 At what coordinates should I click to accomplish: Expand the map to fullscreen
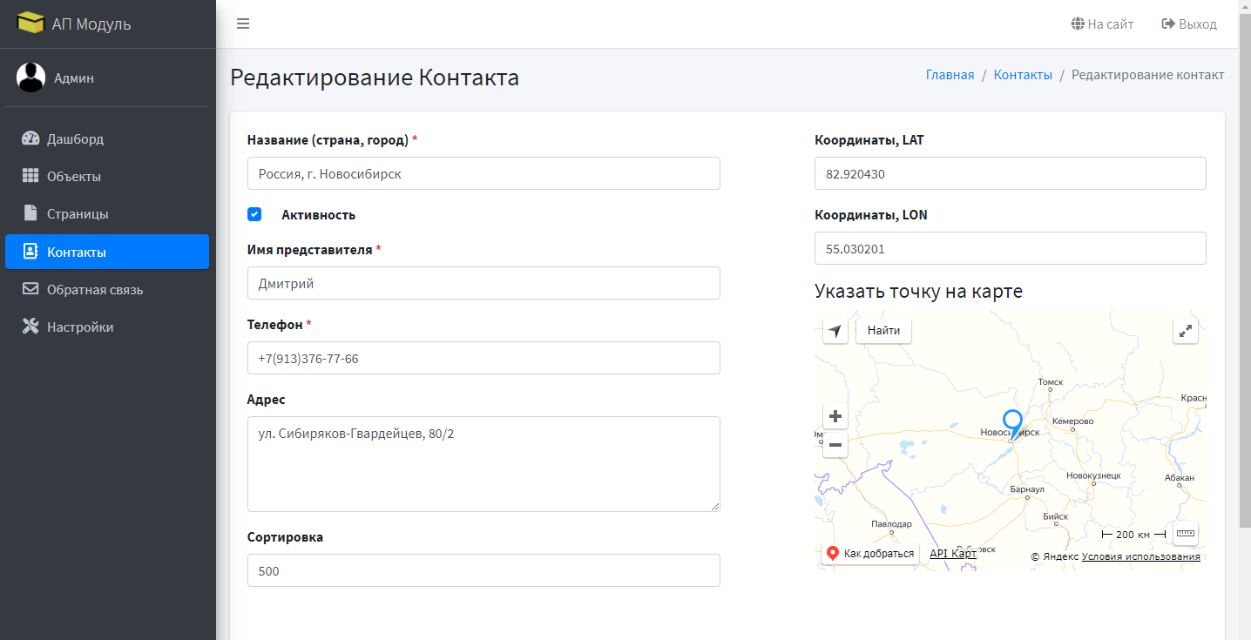click(1186, 331)
